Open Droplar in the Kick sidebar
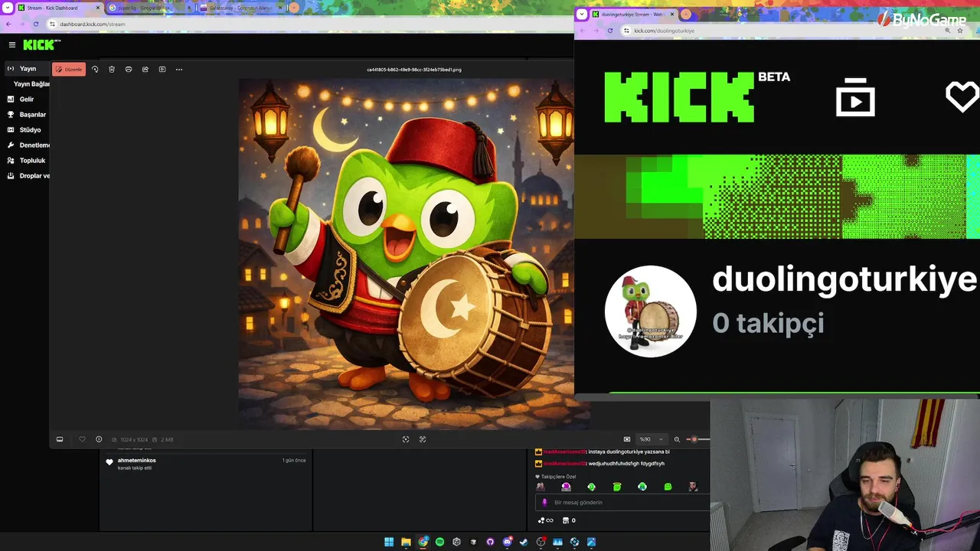 (x=28, y=176)
